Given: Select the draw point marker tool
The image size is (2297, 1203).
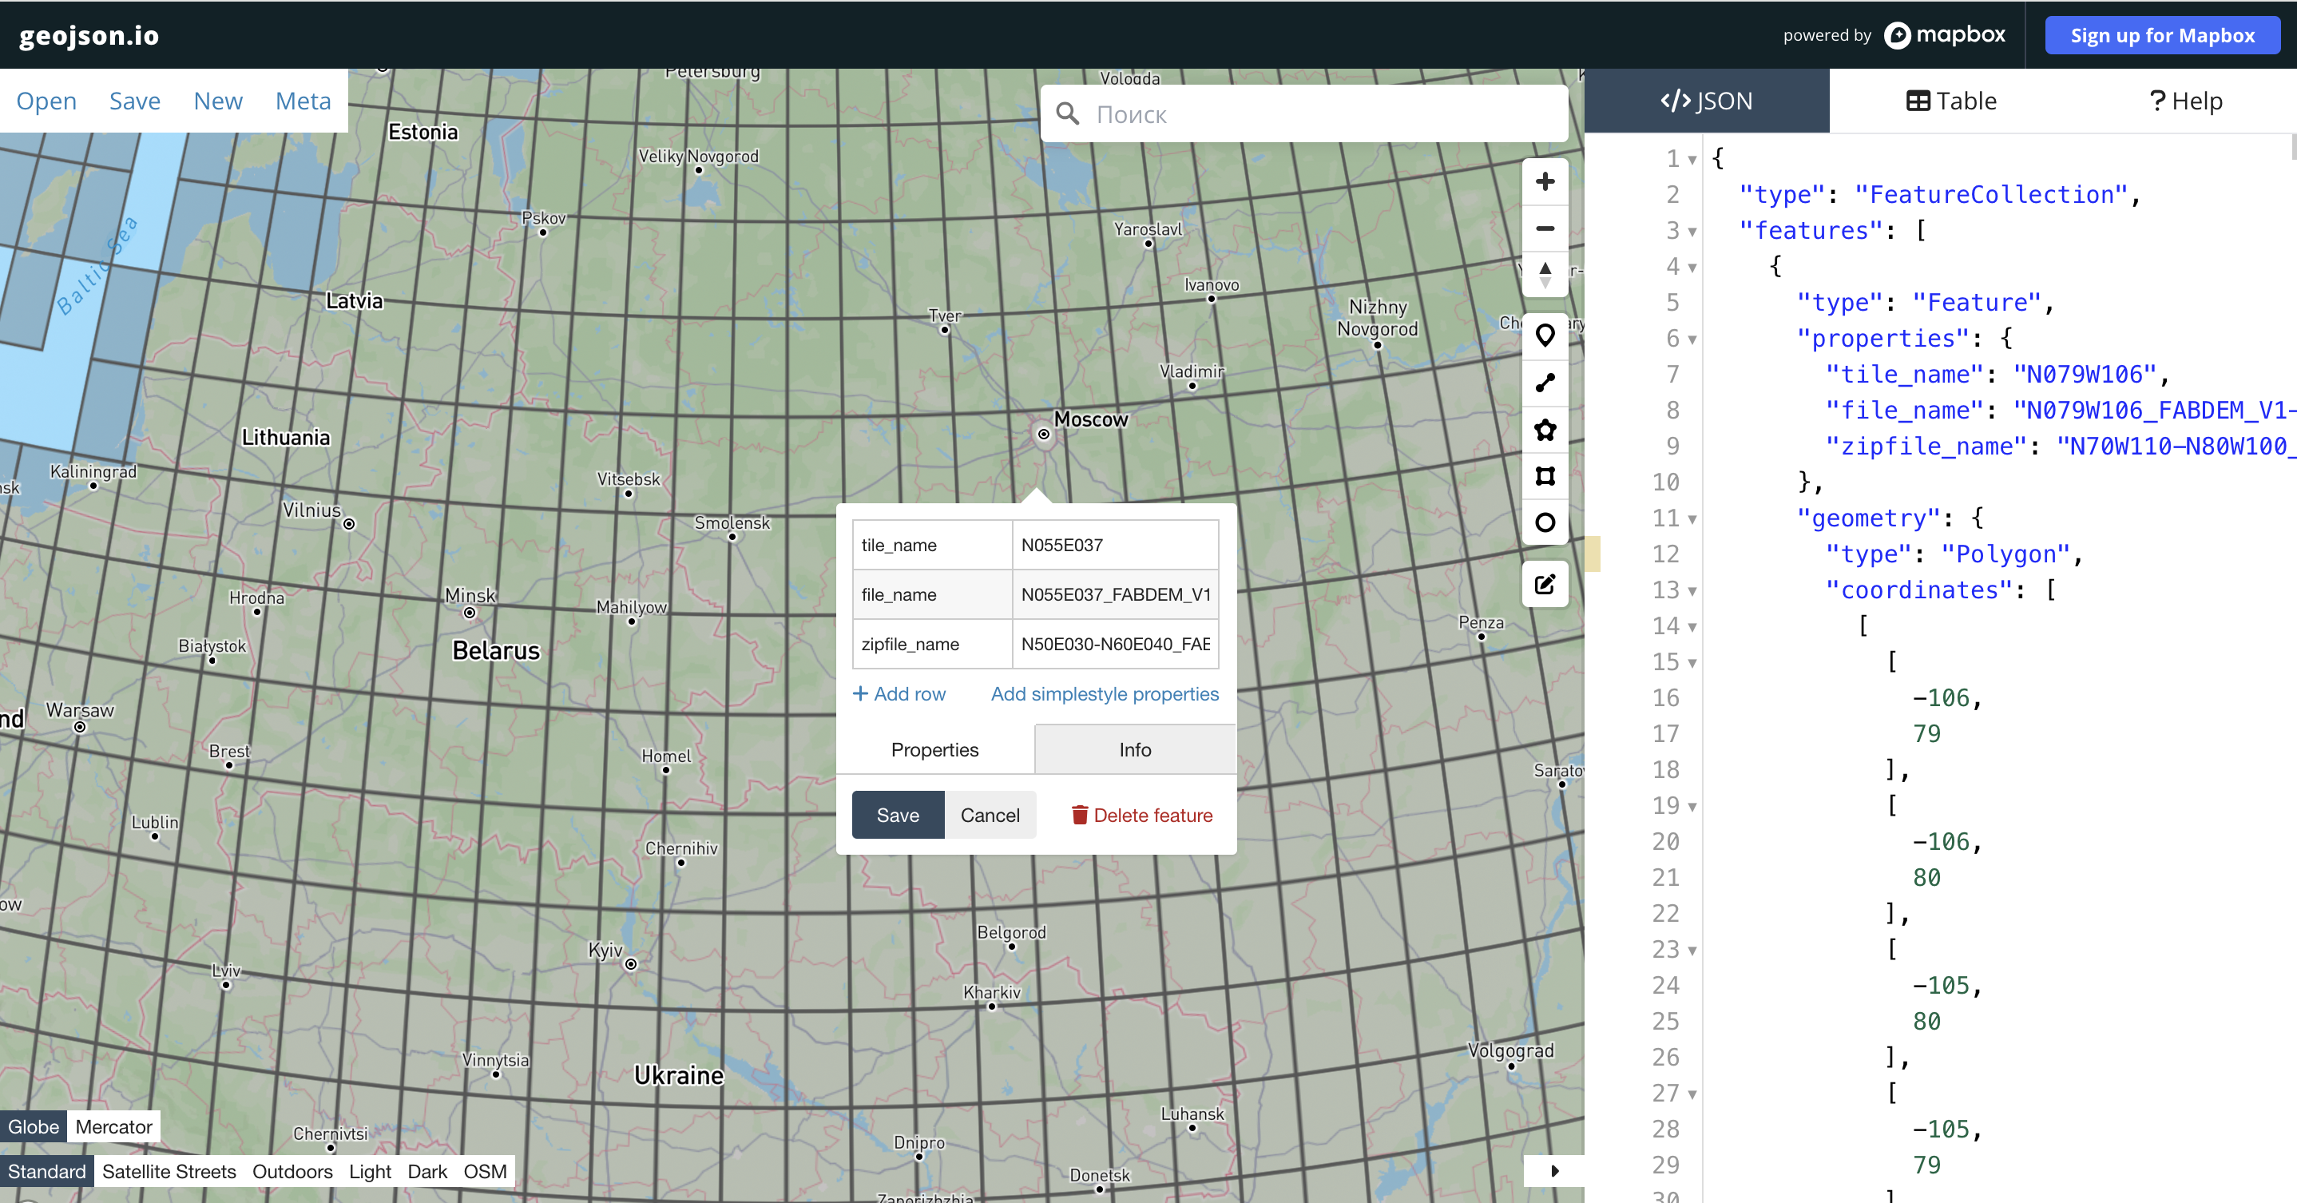Looking at the screenshot, I should tap(1545, 336).
